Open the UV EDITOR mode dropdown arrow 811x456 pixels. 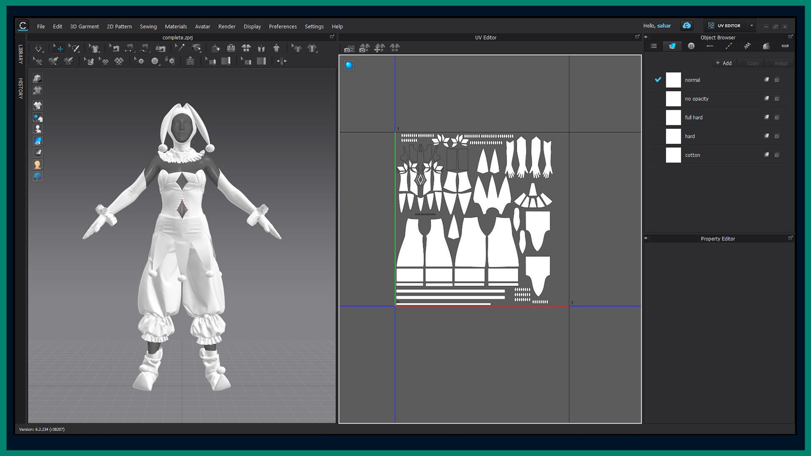pos(751,26)
